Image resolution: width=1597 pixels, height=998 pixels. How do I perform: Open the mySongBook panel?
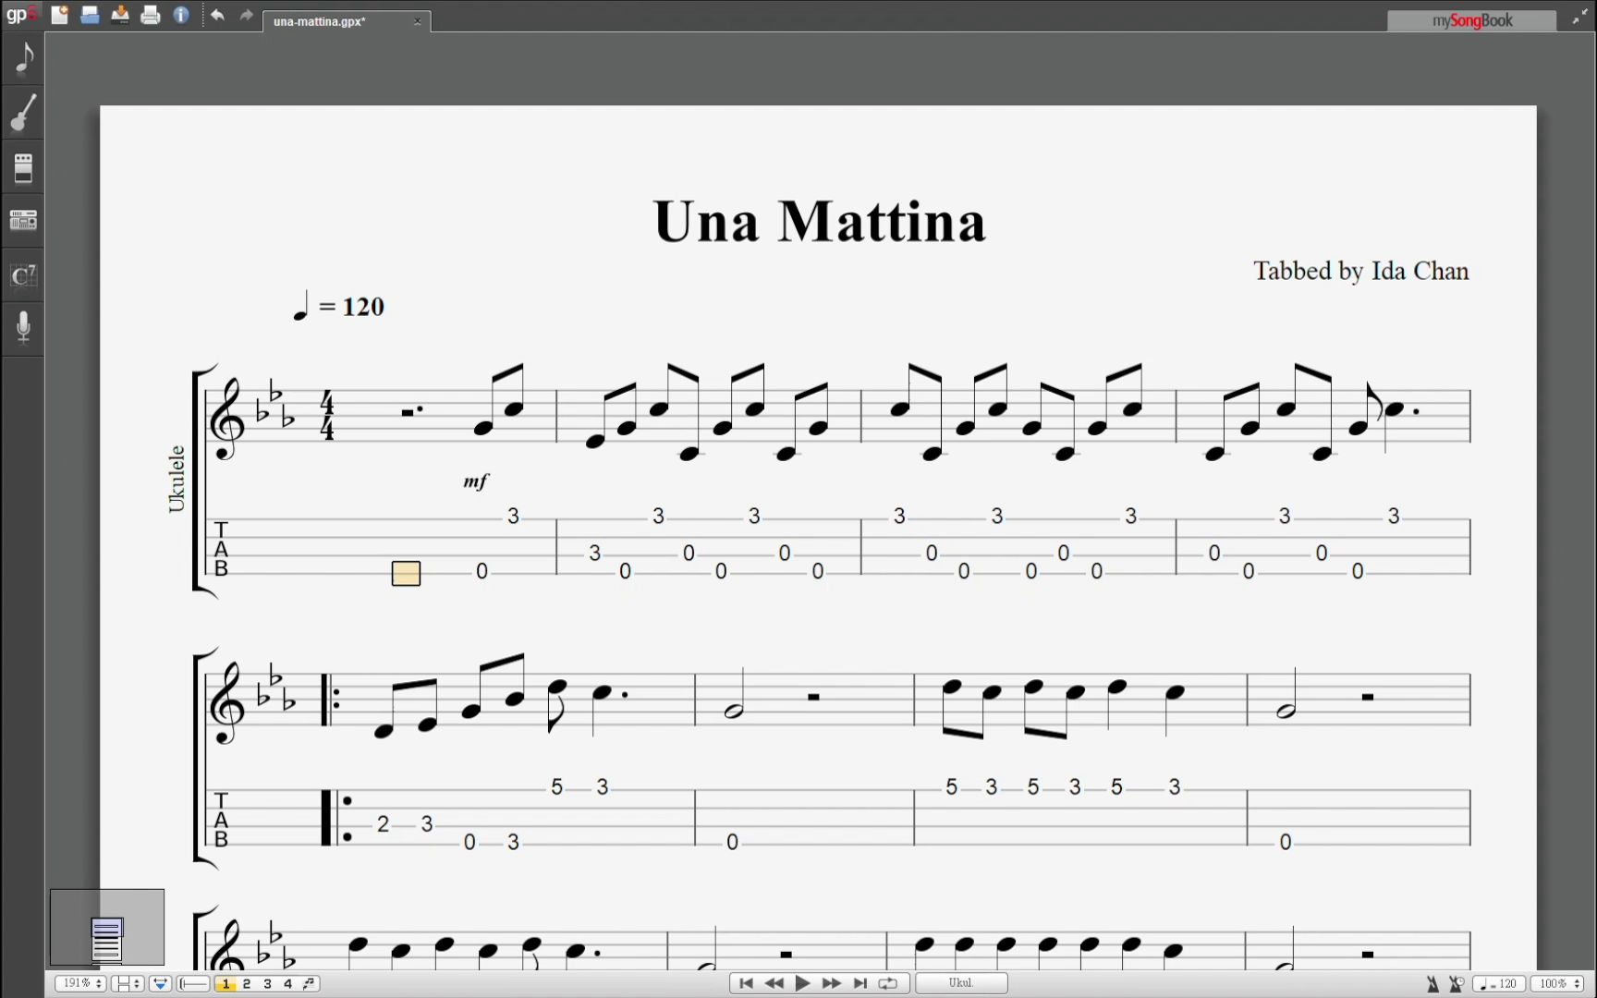point(1471,20)
